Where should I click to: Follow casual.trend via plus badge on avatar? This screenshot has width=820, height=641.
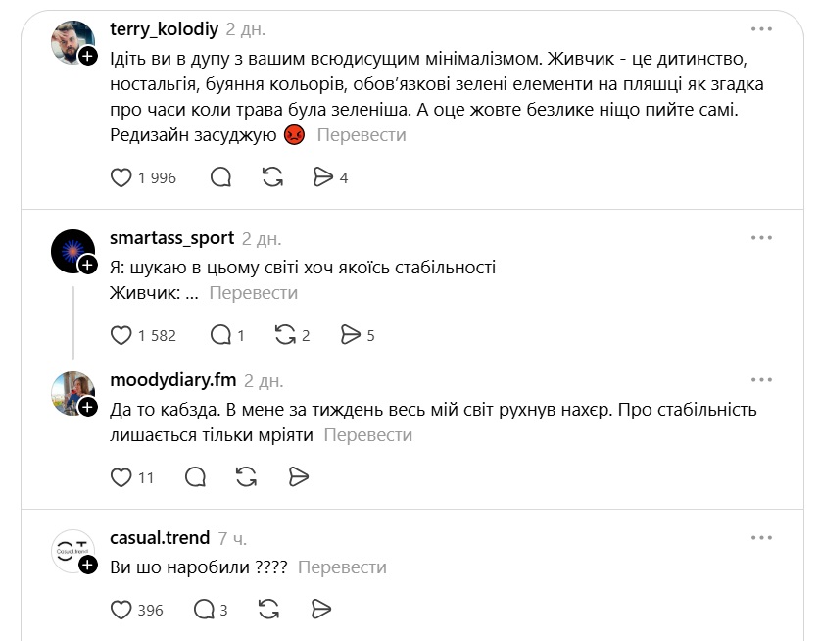pyautogui.click(x=88, y=565)
